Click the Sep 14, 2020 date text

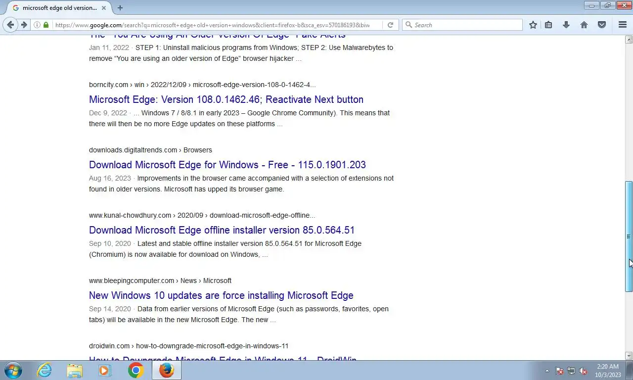pos(110,309)
